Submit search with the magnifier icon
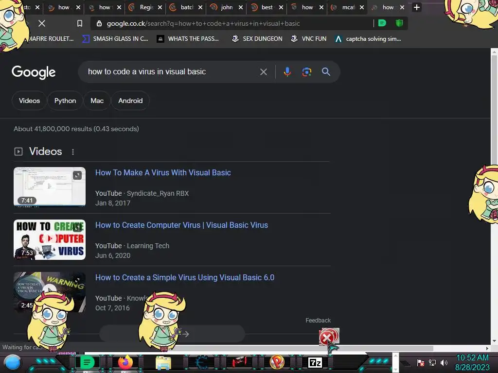Screen dimensions: 498x373 326,72
